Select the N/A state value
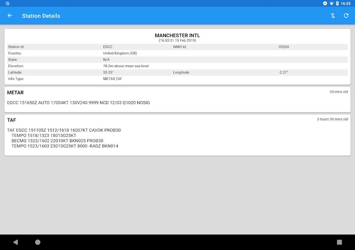Screen dimensions: 355x250 tap(106, 59)
